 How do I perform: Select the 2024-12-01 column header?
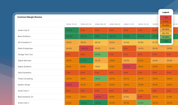(x=143, y=24)
